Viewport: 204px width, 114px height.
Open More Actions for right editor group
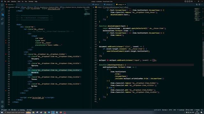click(202, 4)
